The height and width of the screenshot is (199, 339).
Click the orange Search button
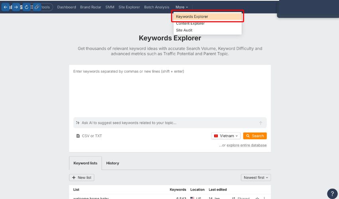[255, 136]
